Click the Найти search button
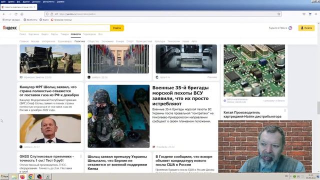This screenshot has height=180, width=320. [117, 28]
